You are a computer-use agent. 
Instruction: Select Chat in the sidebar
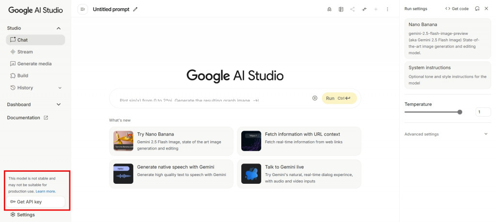tap(35, 40)
